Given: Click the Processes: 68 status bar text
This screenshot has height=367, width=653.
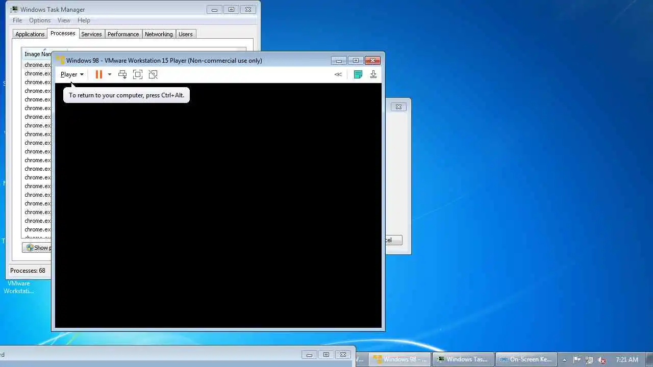Looking at the screenshot, I should pyautogui.click(x=28, y=271).
